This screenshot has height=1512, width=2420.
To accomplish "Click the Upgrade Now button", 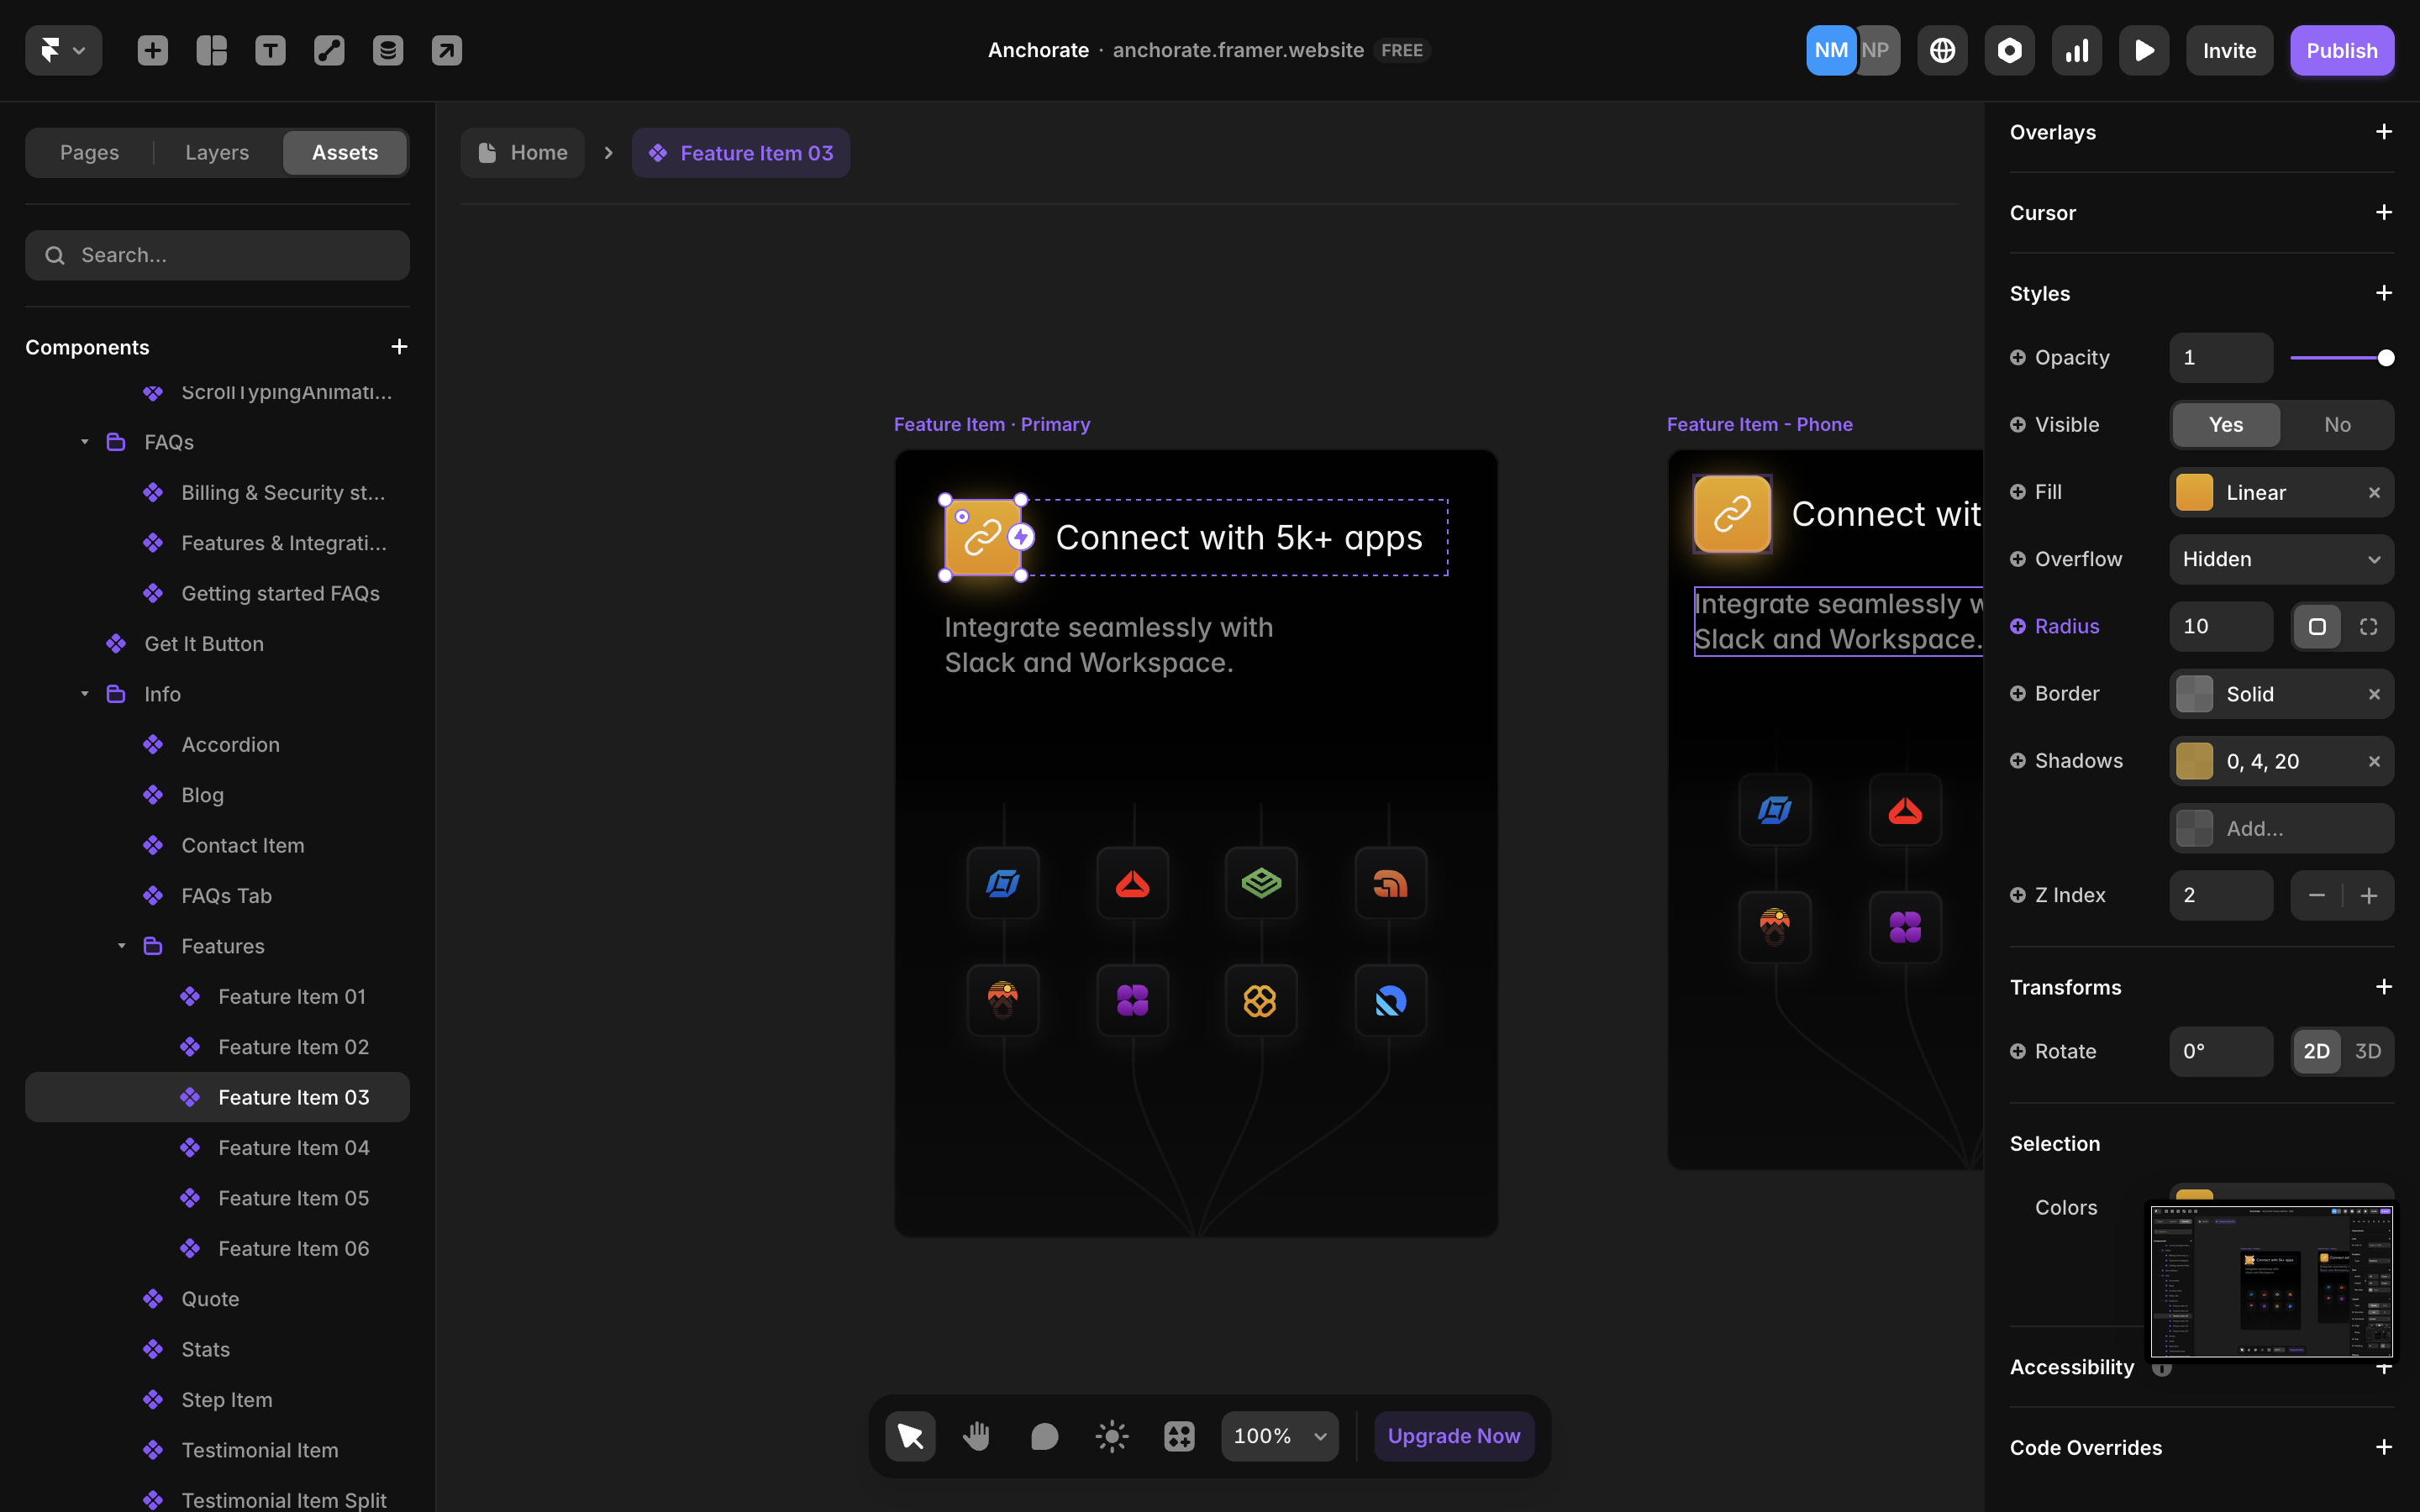I will [x=1453, y=1436].
